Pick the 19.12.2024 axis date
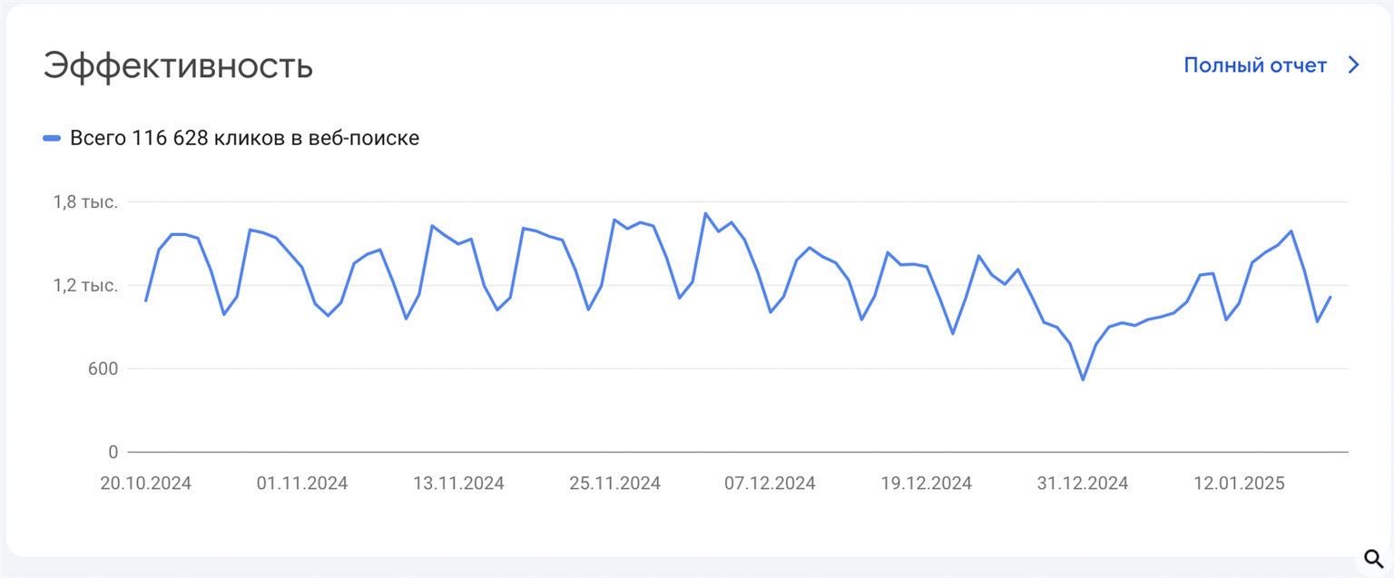The width and height of the screenshot is (1394, 578). click(926, 483)
